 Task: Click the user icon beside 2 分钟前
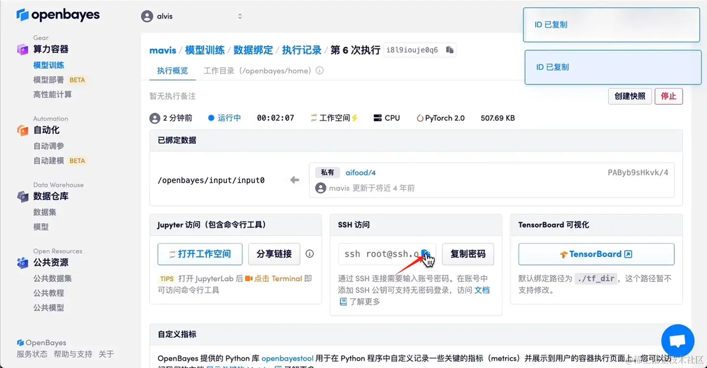(155, 118)
